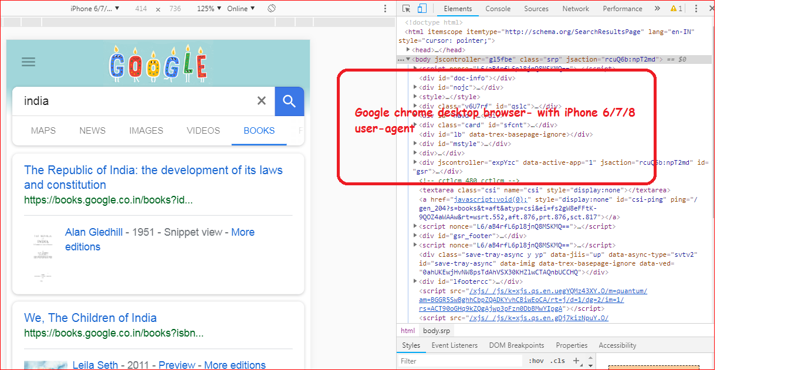Toggle the device toolbar icon in DevTools

(421, 9)
